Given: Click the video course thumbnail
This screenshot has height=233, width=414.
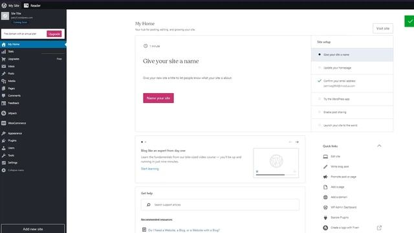Looking at the screenshot, I should 276,162.
